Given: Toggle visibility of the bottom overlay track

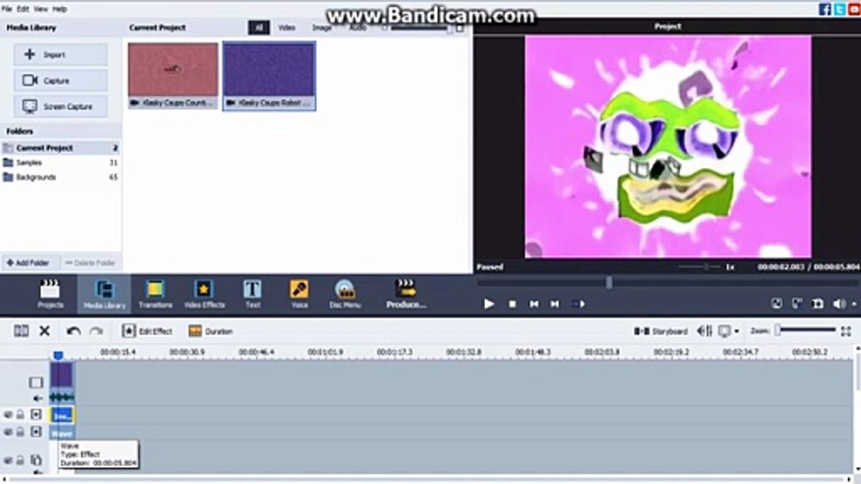Looking at the screenshot, I should (x=8, y=460).
